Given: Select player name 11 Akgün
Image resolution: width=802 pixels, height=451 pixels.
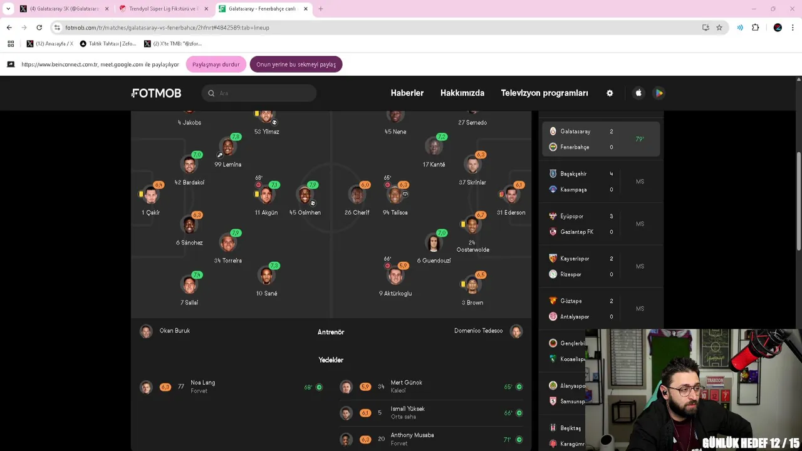Looking at the screenshot, I should pyautogui.click(x=266, y=212).
